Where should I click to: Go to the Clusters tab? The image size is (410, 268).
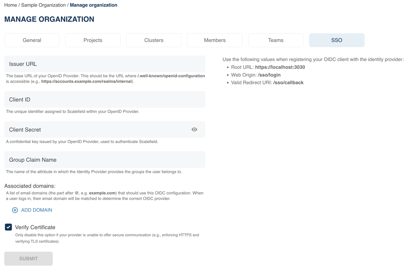point(154,40)
